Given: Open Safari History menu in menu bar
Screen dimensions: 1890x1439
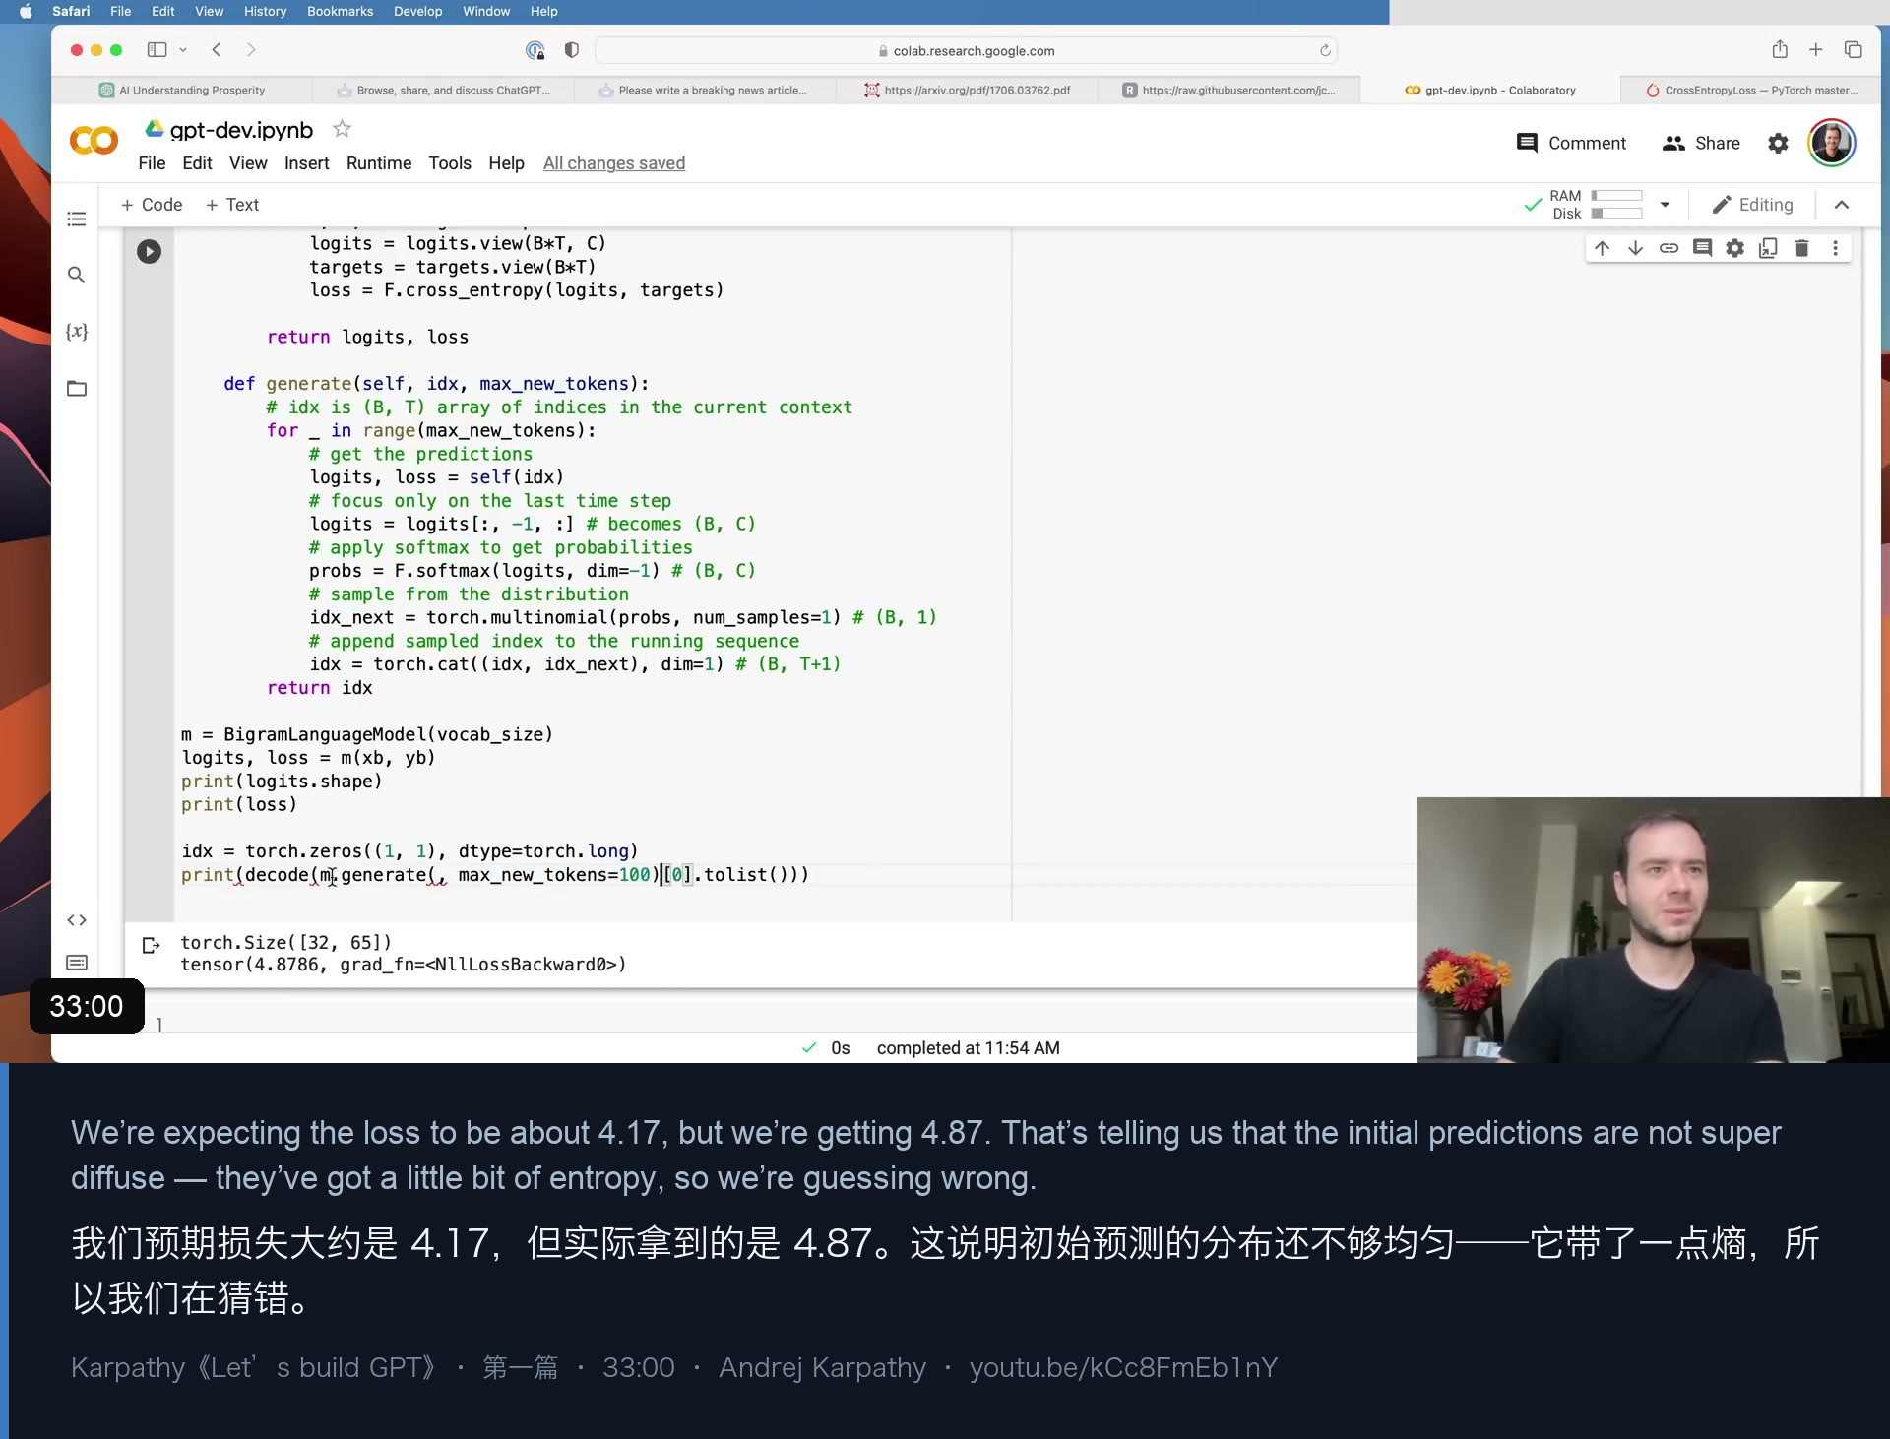Looking at the screenshot, I should click(x=265, y=11).
